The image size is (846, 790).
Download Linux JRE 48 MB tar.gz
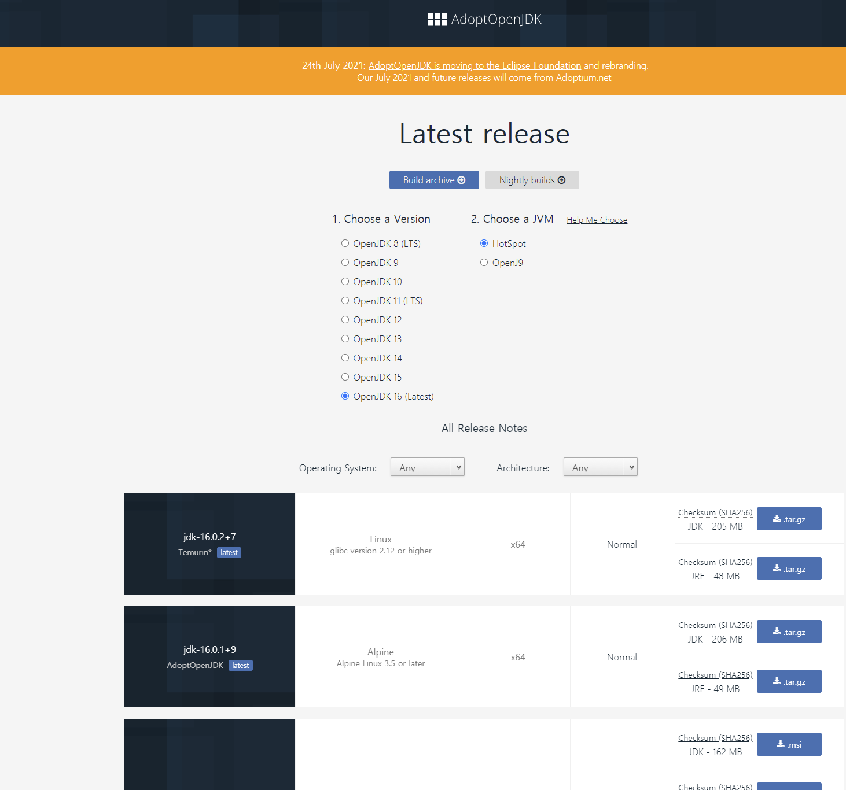pyautogui.click(x=789, y=568)
